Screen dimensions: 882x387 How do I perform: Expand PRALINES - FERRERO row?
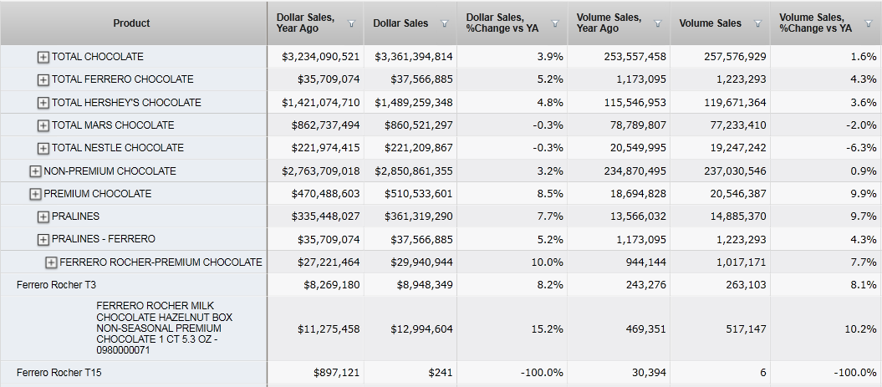pos(43,239)
